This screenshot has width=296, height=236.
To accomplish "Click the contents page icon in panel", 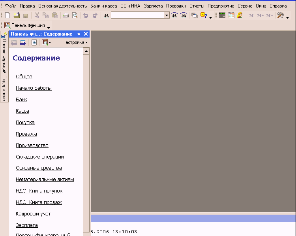I will point(34,42).
